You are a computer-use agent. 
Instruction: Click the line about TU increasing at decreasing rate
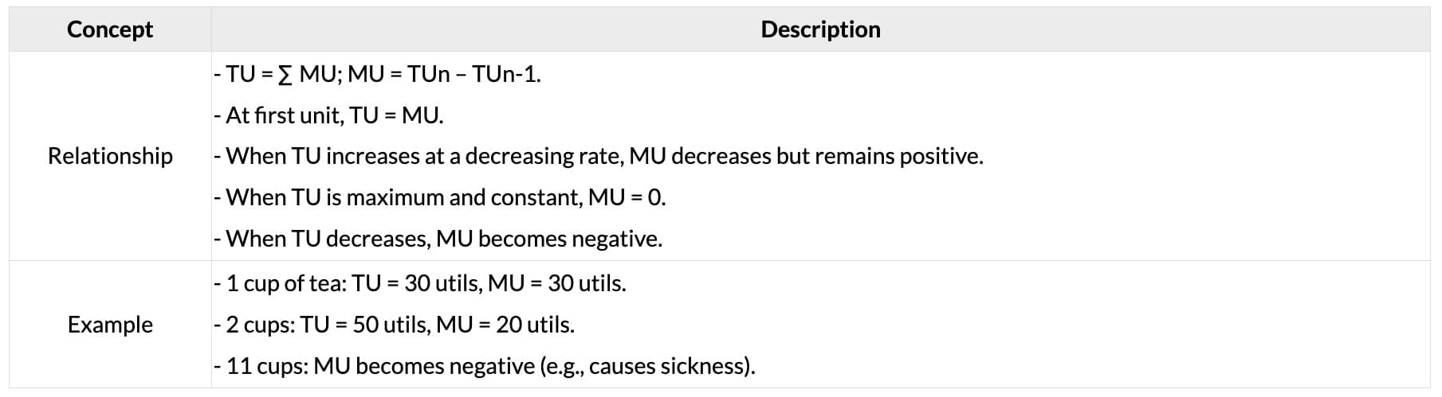[x=598, y=156]
